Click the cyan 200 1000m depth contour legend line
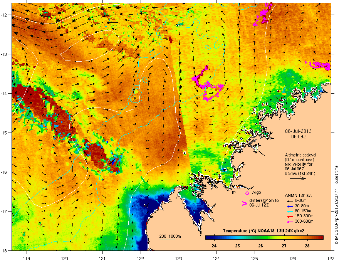The width and height of the screenshot is (339, 262). click(x=167, y=240)
